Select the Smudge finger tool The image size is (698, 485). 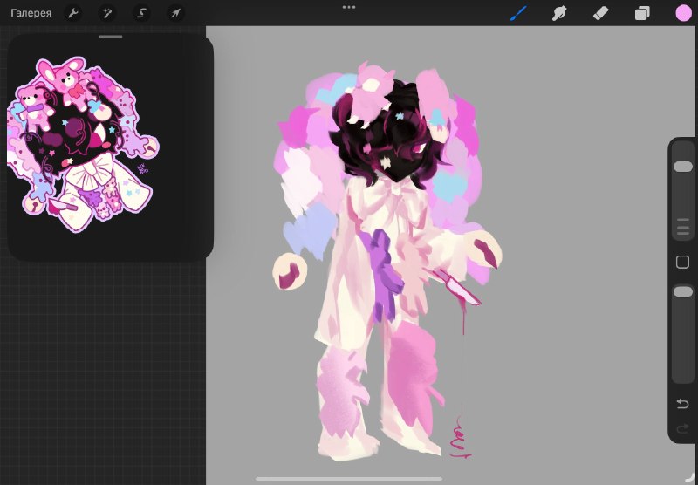pyautogui.click(x=559, y=13)
